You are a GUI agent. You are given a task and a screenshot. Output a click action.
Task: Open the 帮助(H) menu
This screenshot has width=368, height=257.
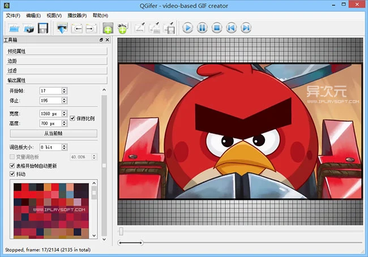point(100,15)
